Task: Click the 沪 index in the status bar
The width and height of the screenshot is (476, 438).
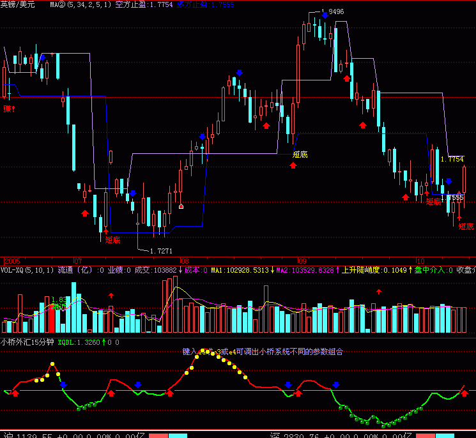Action: 6,434
